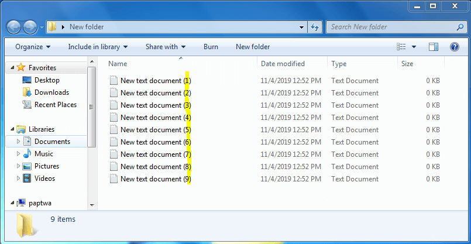This screenshot has height=244, width=471.
Task: Open Recent Places in the sidebar
Action: tap(55, 105)
